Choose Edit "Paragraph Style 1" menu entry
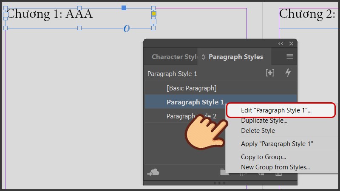This screenshot has height=191, width=340. tap(281, 110)
